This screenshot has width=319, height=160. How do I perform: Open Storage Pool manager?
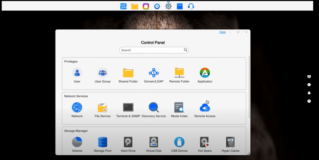102,142
